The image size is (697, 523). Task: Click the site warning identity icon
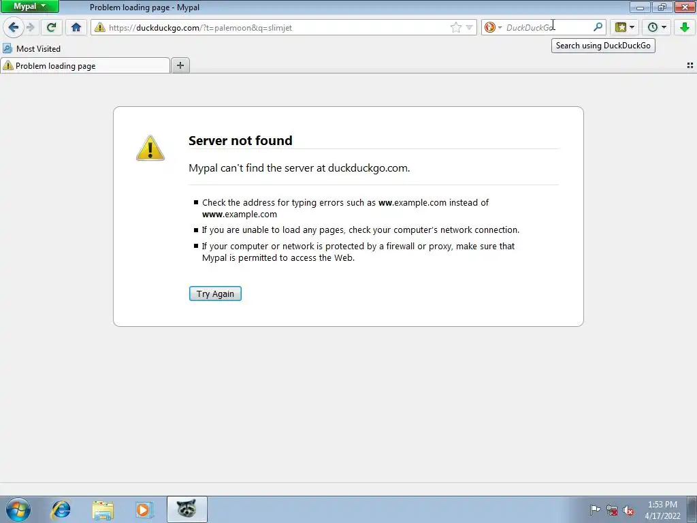tap(100, 27)
